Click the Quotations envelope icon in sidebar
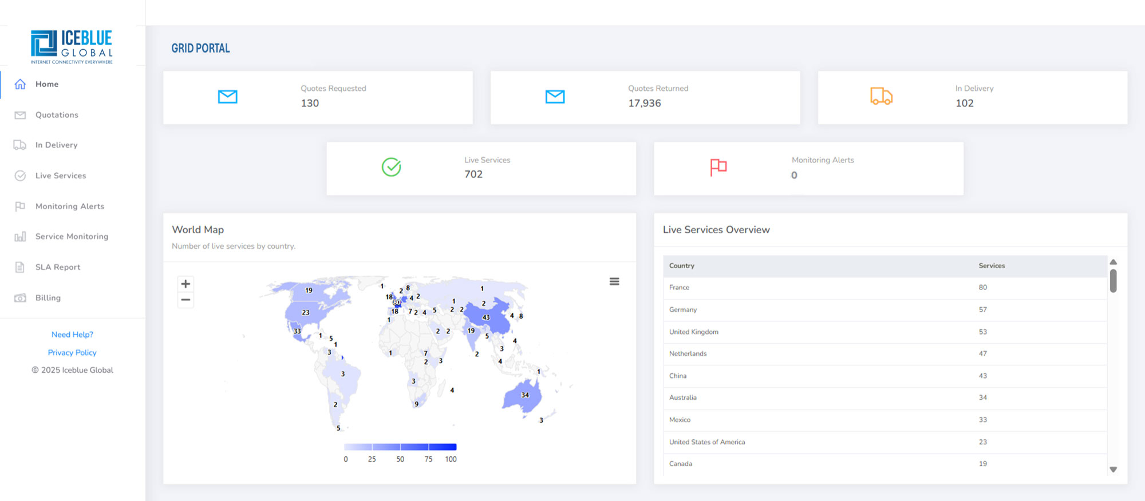 [20, 115]
